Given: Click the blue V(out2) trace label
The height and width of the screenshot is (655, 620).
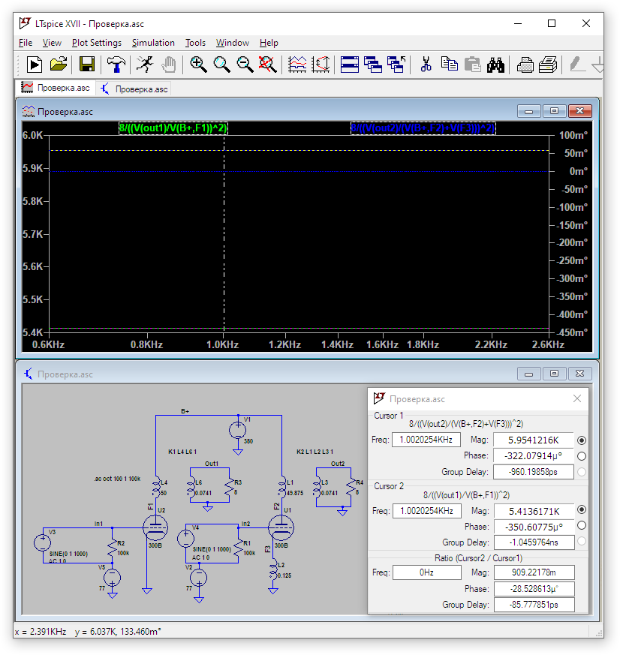Looking at the screenshot, I should [x=423, y=128].
